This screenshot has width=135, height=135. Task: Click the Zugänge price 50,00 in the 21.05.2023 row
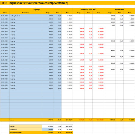57,60
